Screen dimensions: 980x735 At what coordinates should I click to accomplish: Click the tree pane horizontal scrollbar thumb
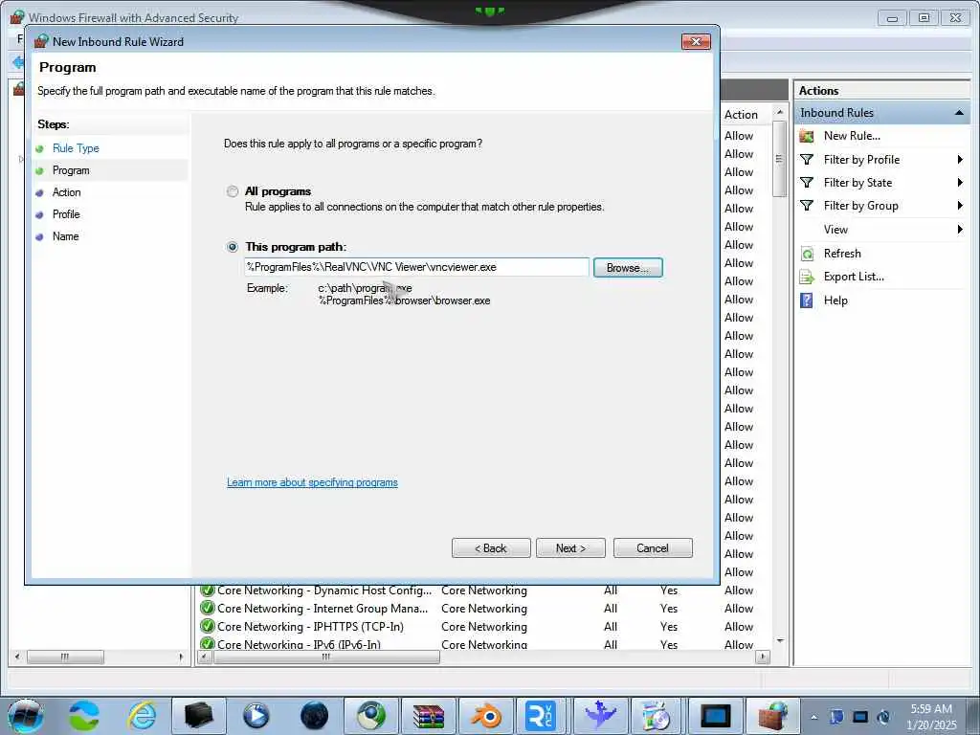pyautogui.click(x=65, y=657)
